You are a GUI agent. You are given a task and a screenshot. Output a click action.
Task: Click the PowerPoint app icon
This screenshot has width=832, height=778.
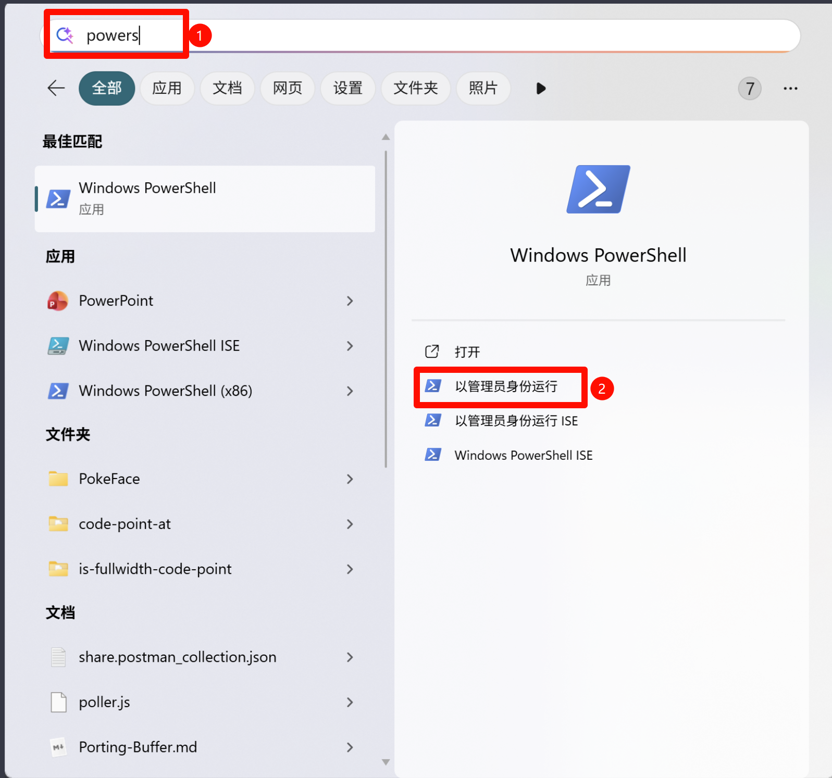[58, 301]
